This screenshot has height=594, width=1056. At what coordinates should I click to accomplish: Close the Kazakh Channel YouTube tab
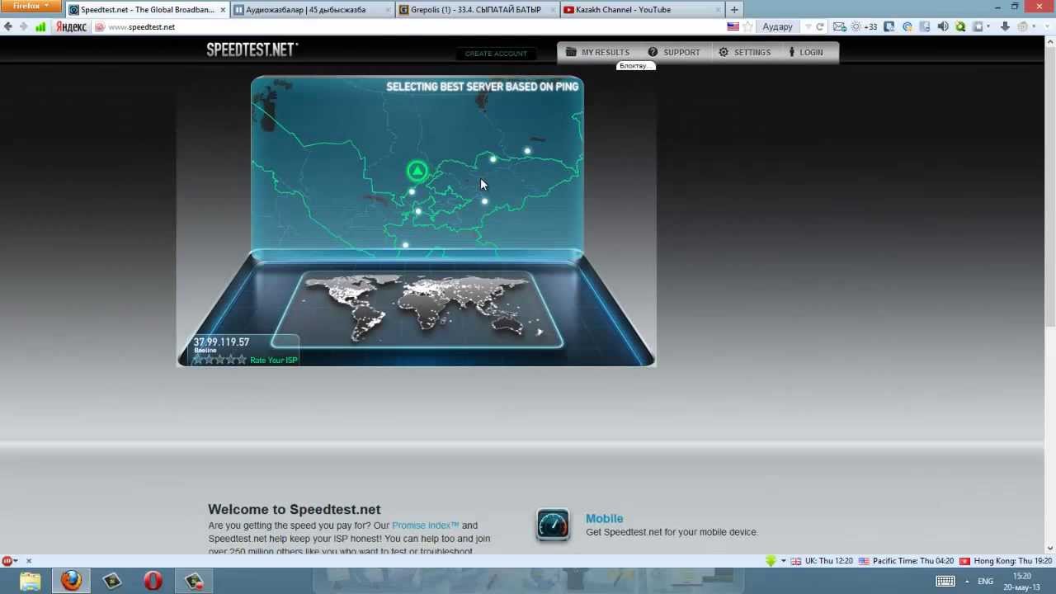pyautogui.click(x=718, y=10)
